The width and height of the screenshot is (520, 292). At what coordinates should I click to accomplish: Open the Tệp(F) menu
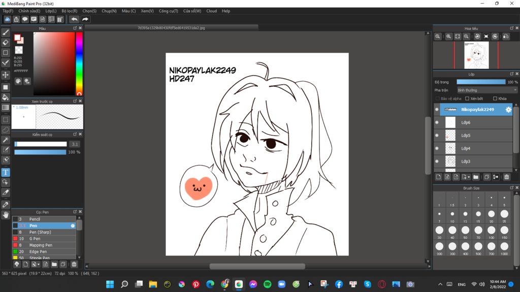coord(8,11)
